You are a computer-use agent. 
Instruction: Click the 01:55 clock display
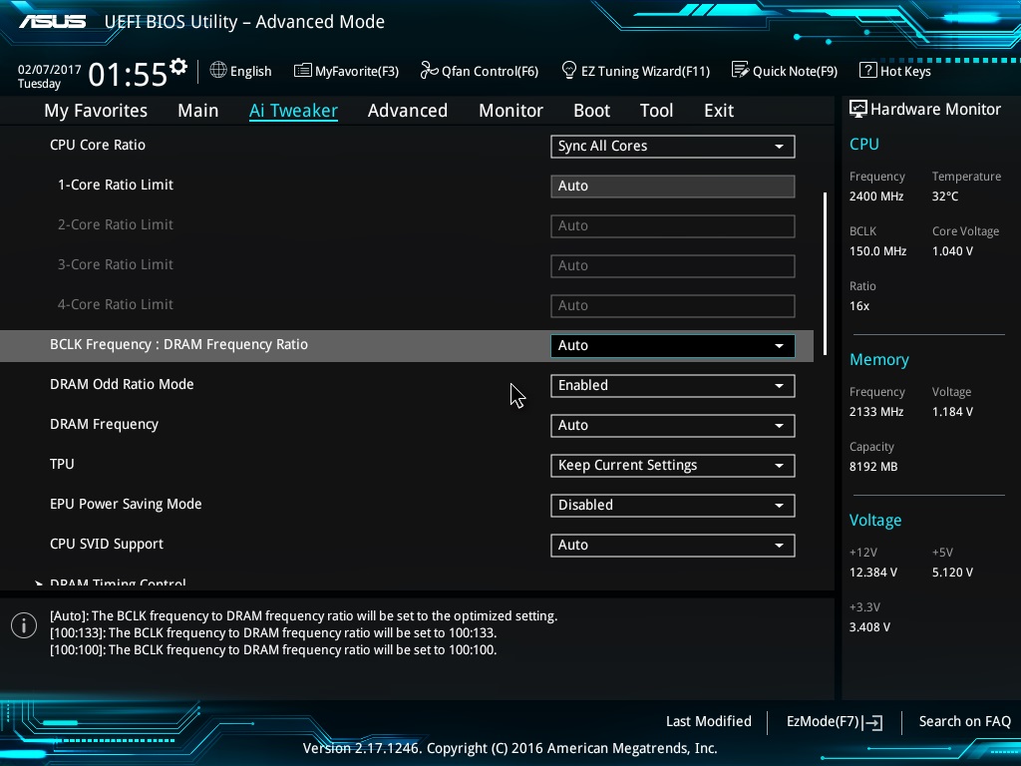(128, 74)
